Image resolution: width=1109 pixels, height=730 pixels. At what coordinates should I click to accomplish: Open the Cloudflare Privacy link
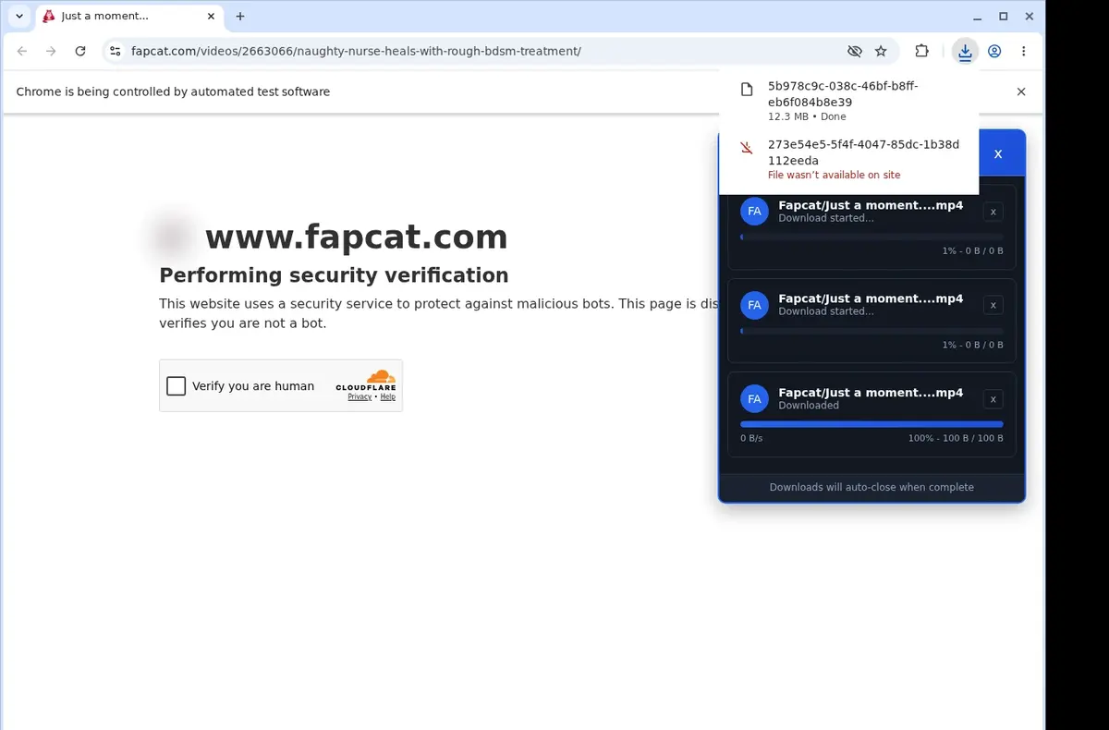pyautogui.click(x=360, y=397)
